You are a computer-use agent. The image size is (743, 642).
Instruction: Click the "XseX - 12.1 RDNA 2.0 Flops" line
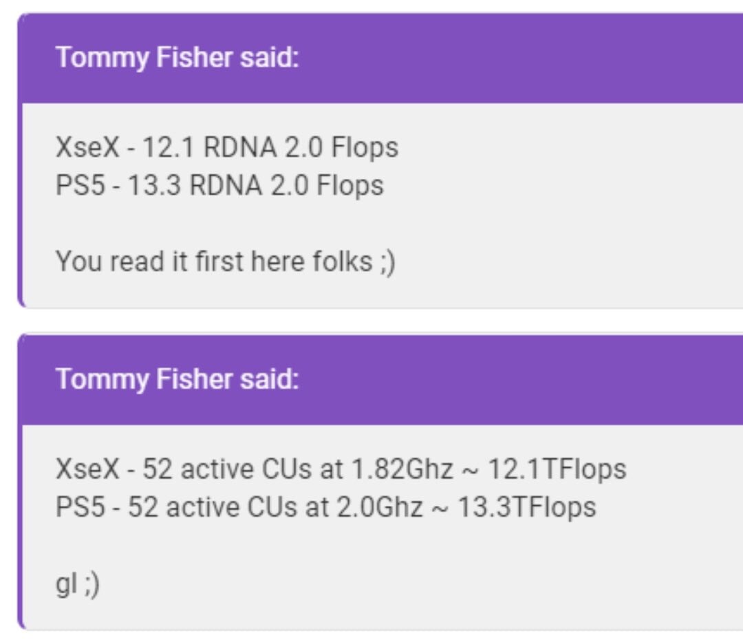227,147
